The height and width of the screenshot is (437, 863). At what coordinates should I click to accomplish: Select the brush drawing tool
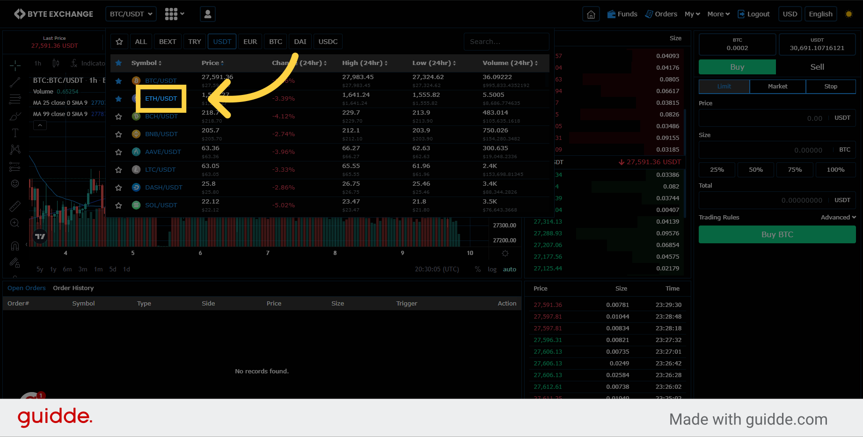pos(15,116)
